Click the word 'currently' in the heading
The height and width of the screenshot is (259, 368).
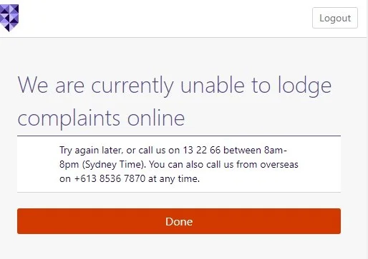point(132,85)
